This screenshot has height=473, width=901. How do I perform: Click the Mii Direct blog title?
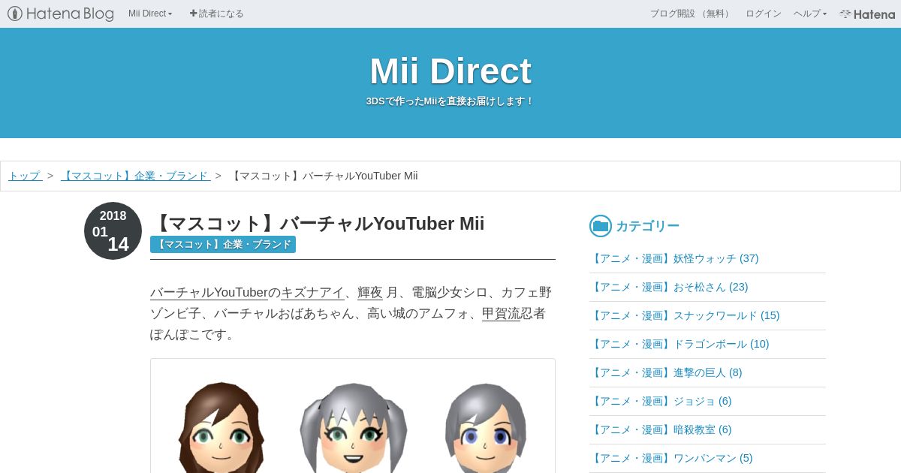point(450,71)
